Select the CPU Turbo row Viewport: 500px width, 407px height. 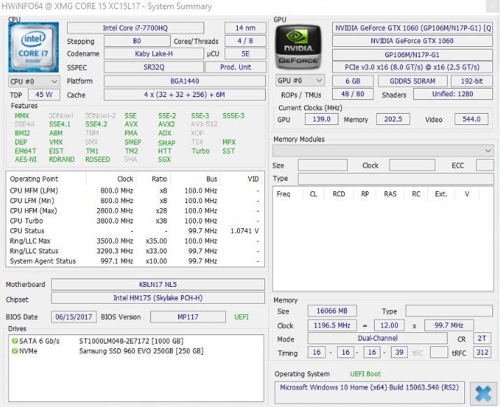pos(135,221)
